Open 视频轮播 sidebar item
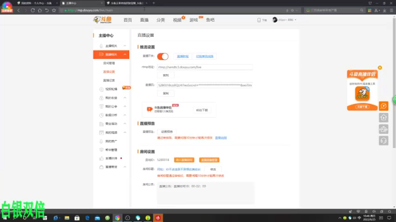Image resolution: width=396 pixels, height=222 pixels. (x=111, y=89)
